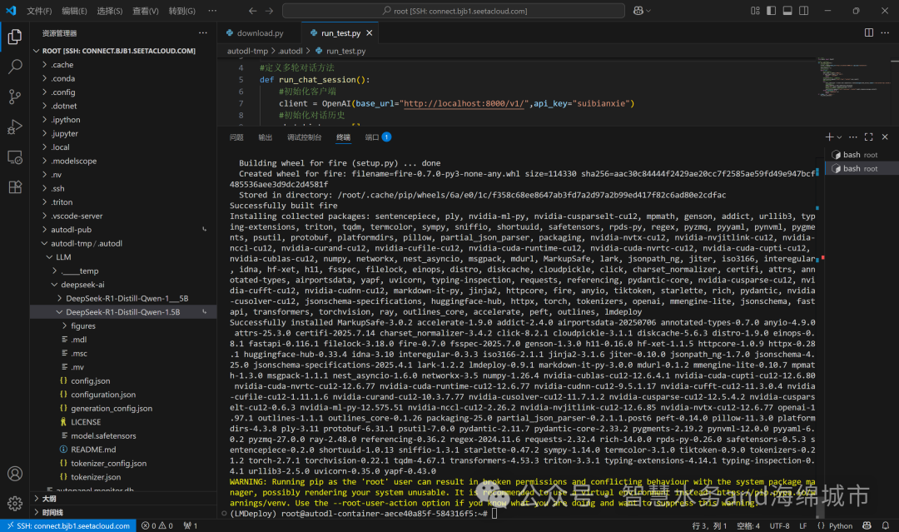
Task: Expand the DeepSeek-R1-Distill-Qwen-1___5B folder
Action: coord(124,299)
